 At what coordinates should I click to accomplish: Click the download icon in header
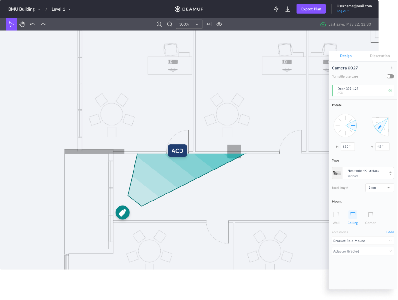point(287,9)
